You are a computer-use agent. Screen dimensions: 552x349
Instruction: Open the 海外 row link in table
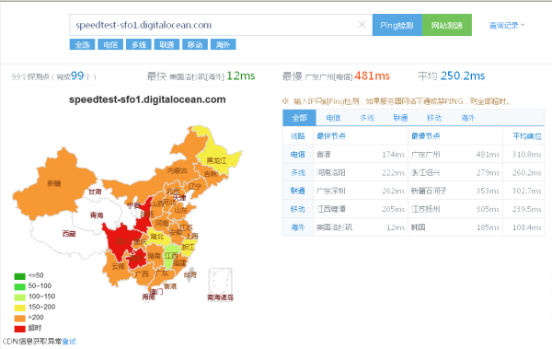point(298,227)
